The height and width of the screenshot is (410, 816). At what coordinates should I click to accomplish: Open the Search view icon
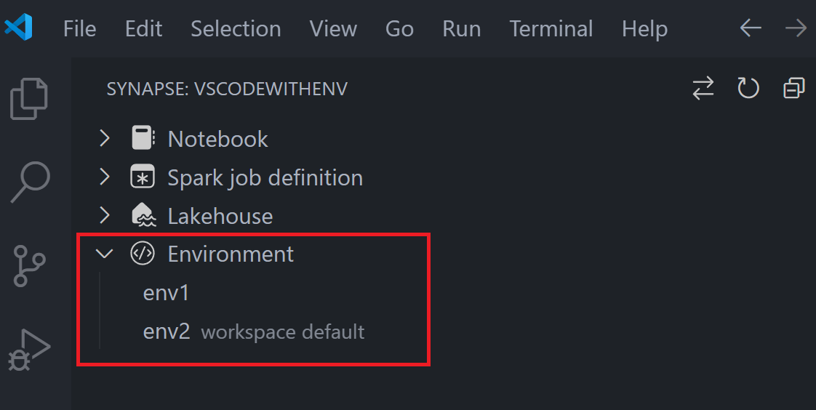31,182
